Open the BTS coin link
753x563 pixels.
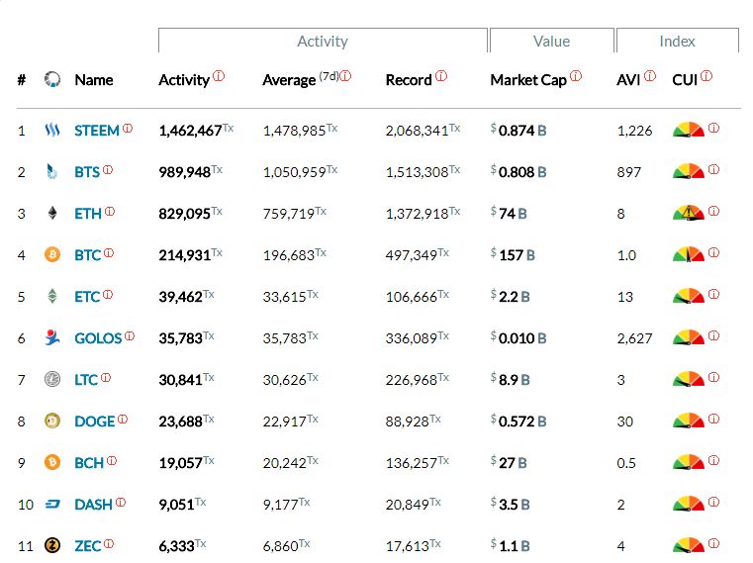pyautogui.click(x=87, y=172)
